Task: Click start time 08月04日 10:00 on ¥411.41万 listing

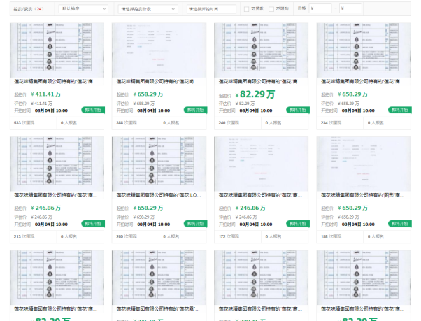Action: (x=51, y=110)
